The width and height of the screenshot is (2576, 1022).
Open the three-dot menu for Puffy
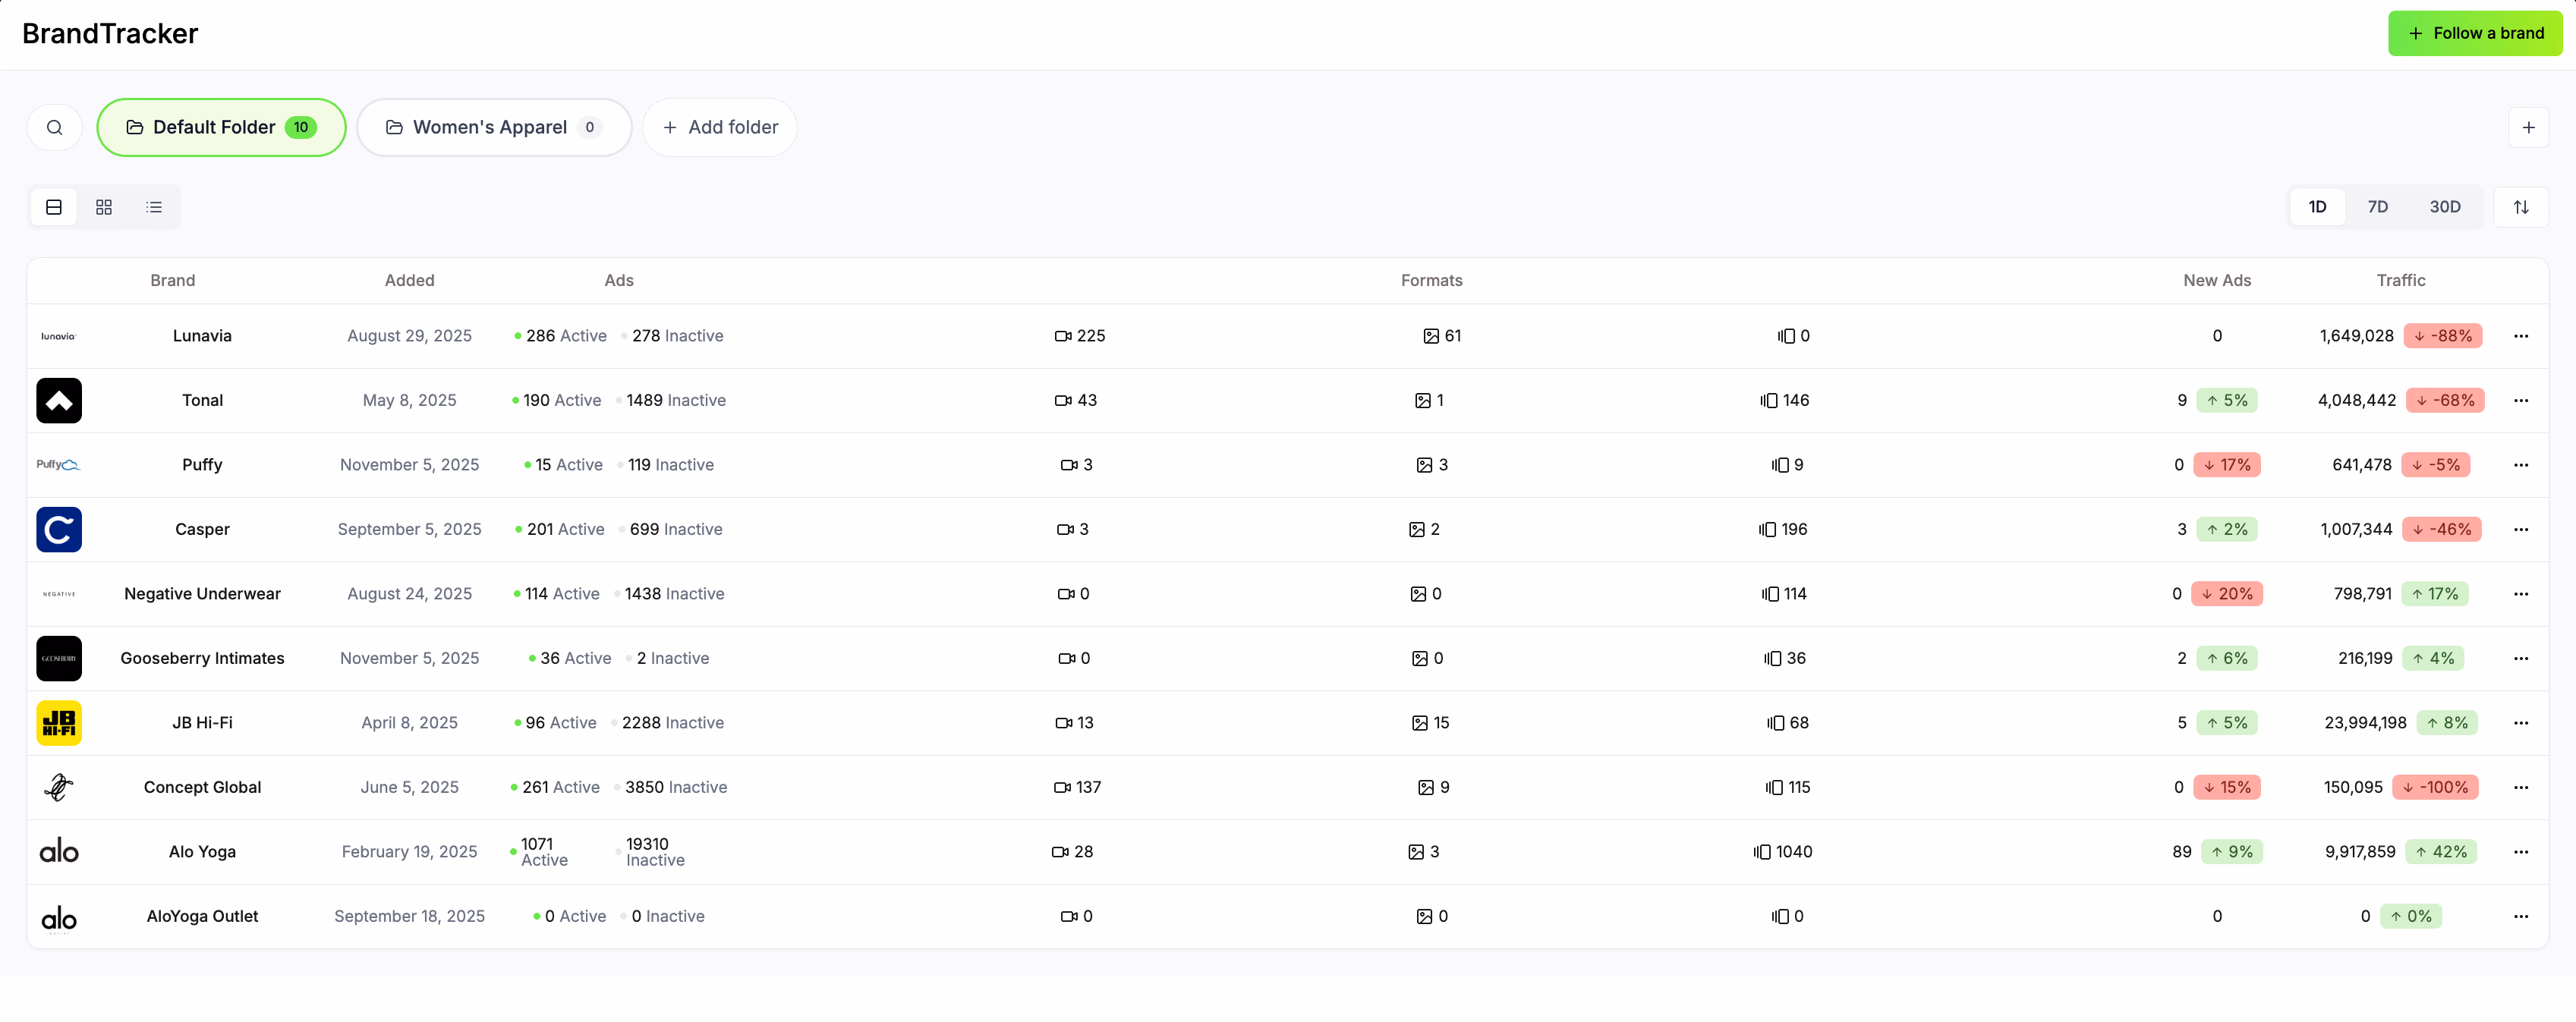[x=2521, y=464]
